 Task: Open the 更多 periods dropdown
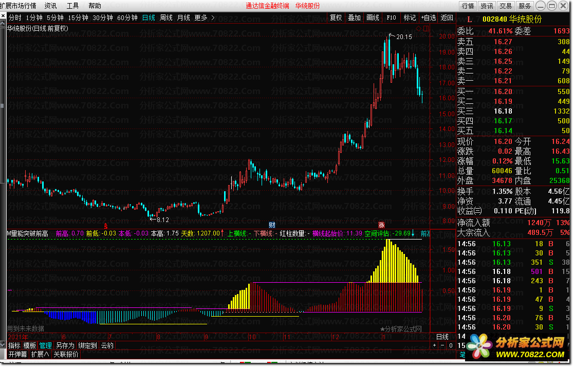pos(201,17)
